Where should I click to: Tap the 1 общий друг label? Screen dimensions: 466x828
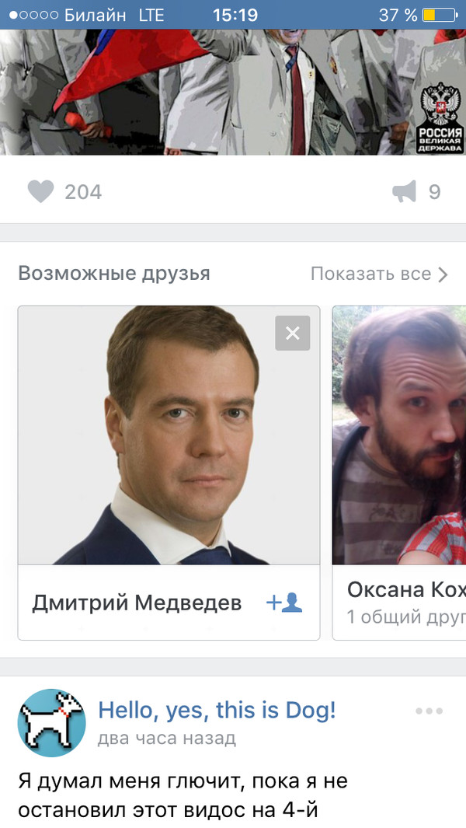406,617
